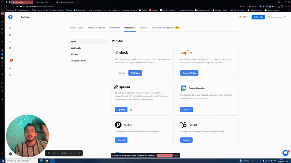Open the Windows Start menu
291x163 pixels.
coord(3,161)
